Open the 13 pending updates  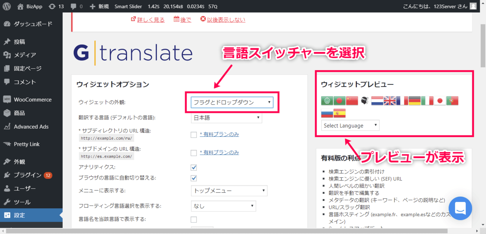pyautogui.click(x=56, y=6)
